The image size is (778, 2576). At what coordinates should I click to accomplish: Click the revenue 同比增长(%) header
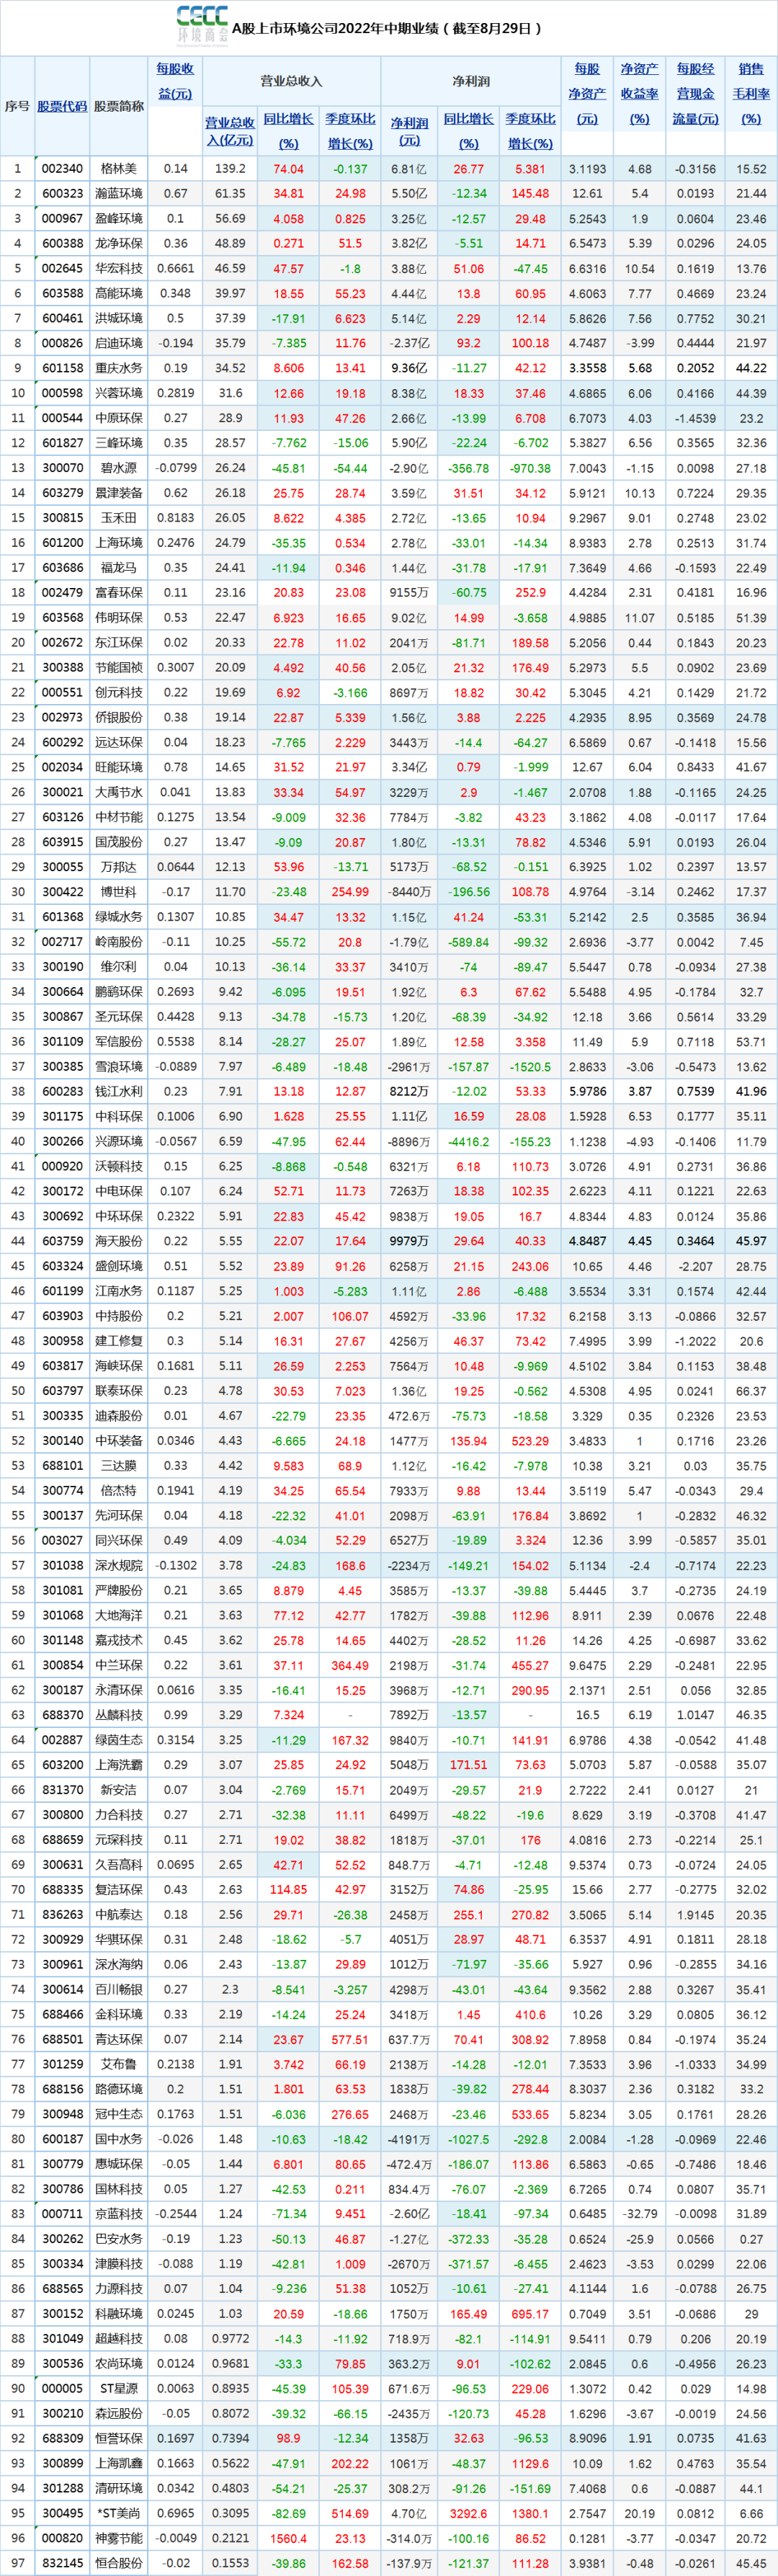288,131
